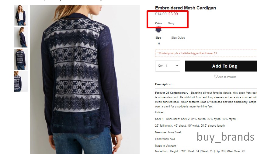Viewport: 257px width, 154px height.
Task: Open the Size Guide link
Action: pyautogui.click(x=178, y=37)
